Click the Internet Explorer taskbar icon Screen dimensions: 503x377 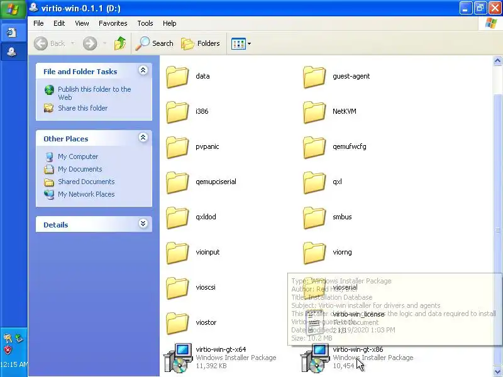(x=12, y=33)
